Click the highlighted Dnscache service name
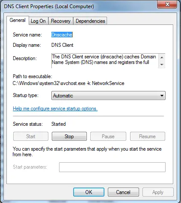 [x=62, y=35]
